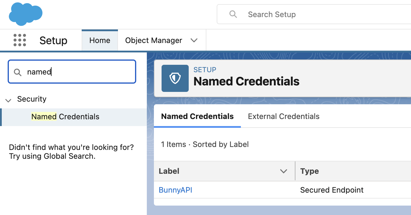The width and height of the screenshot is (411, 215).
Task: Click the 'SETUP' breadcrumb label above the heading
Action: click(x=205, y=70)
